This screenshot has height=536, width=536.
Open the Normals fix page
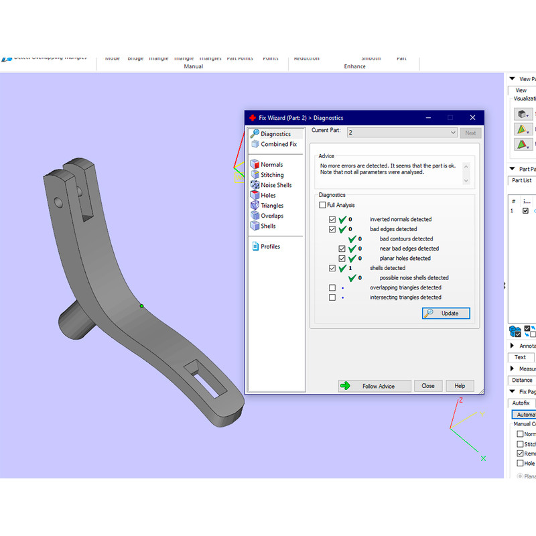[x=271, y=165]
